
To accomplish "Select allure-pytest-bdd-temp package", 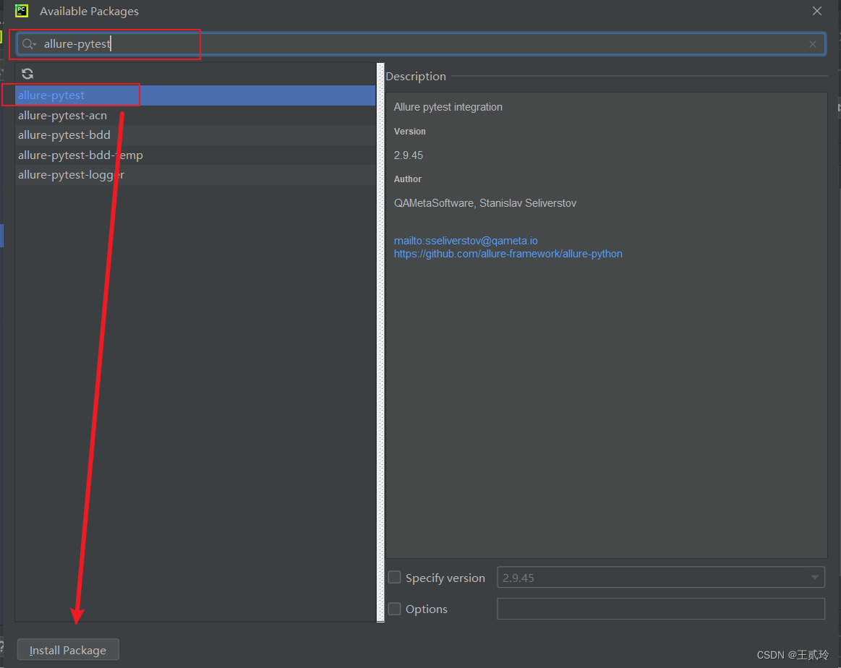I will pyautogui.click(x=195, y=155).
